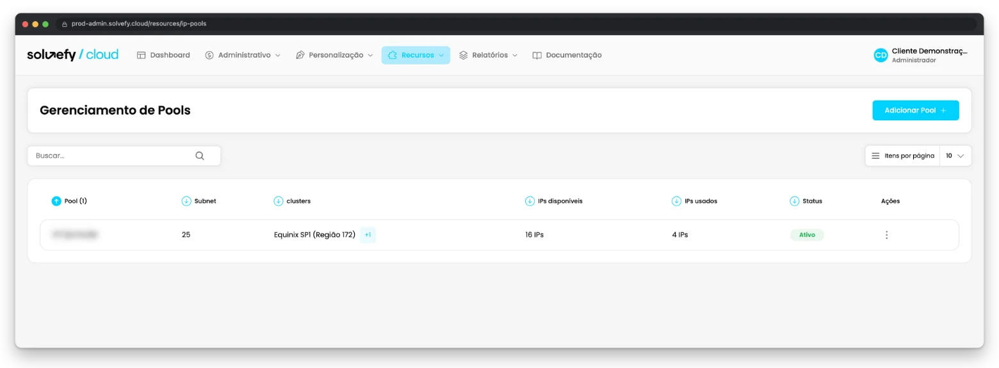Viewport: 999px width, 368px height.
Task: Open the Recursos menu
Action: pos(416,55)
